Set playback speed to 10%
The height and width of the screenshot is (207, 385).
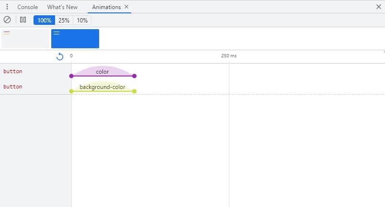pyautogui.click(x=82, y=21)
